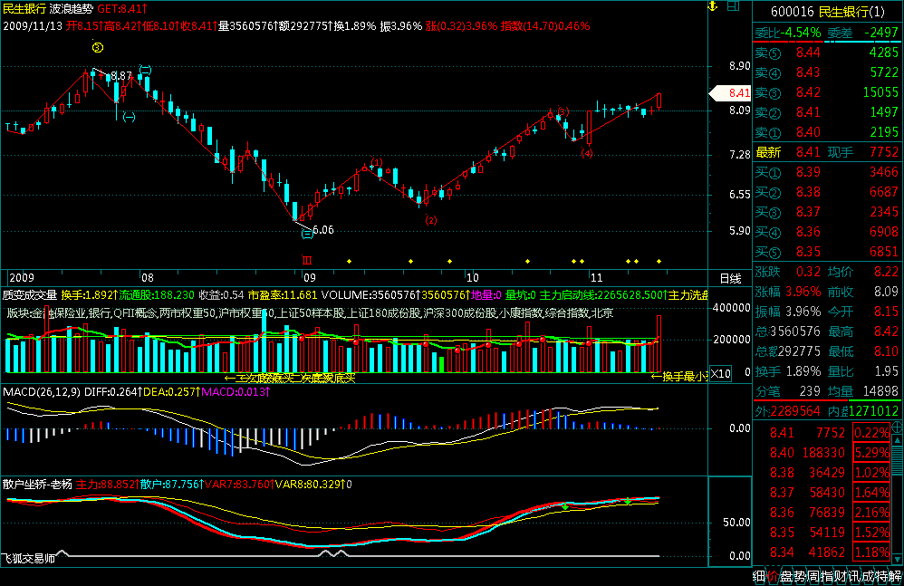Viewport: 904px width, 586px height.
Task: Click the stock title 600016 民生银行(1)
Action: [827, 12]
